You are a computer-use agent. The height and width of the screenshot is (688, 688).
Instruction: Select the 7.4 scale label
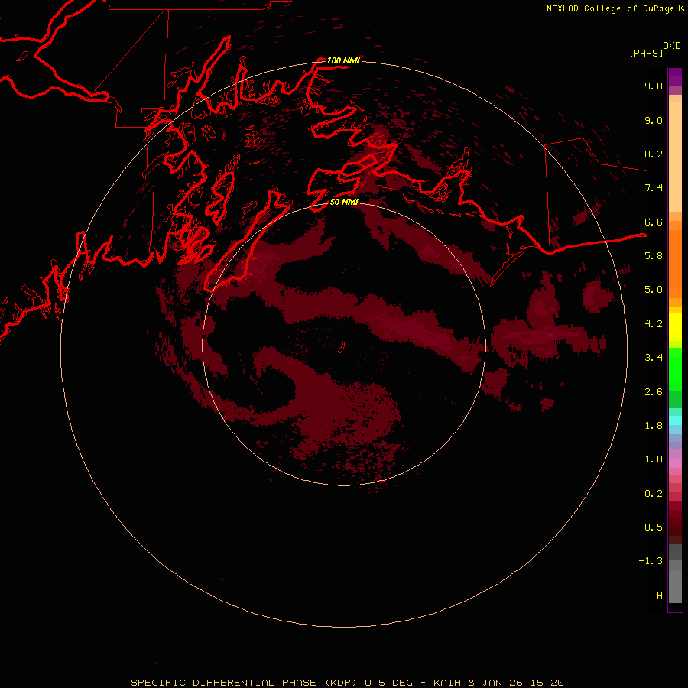tap(654, 188)
